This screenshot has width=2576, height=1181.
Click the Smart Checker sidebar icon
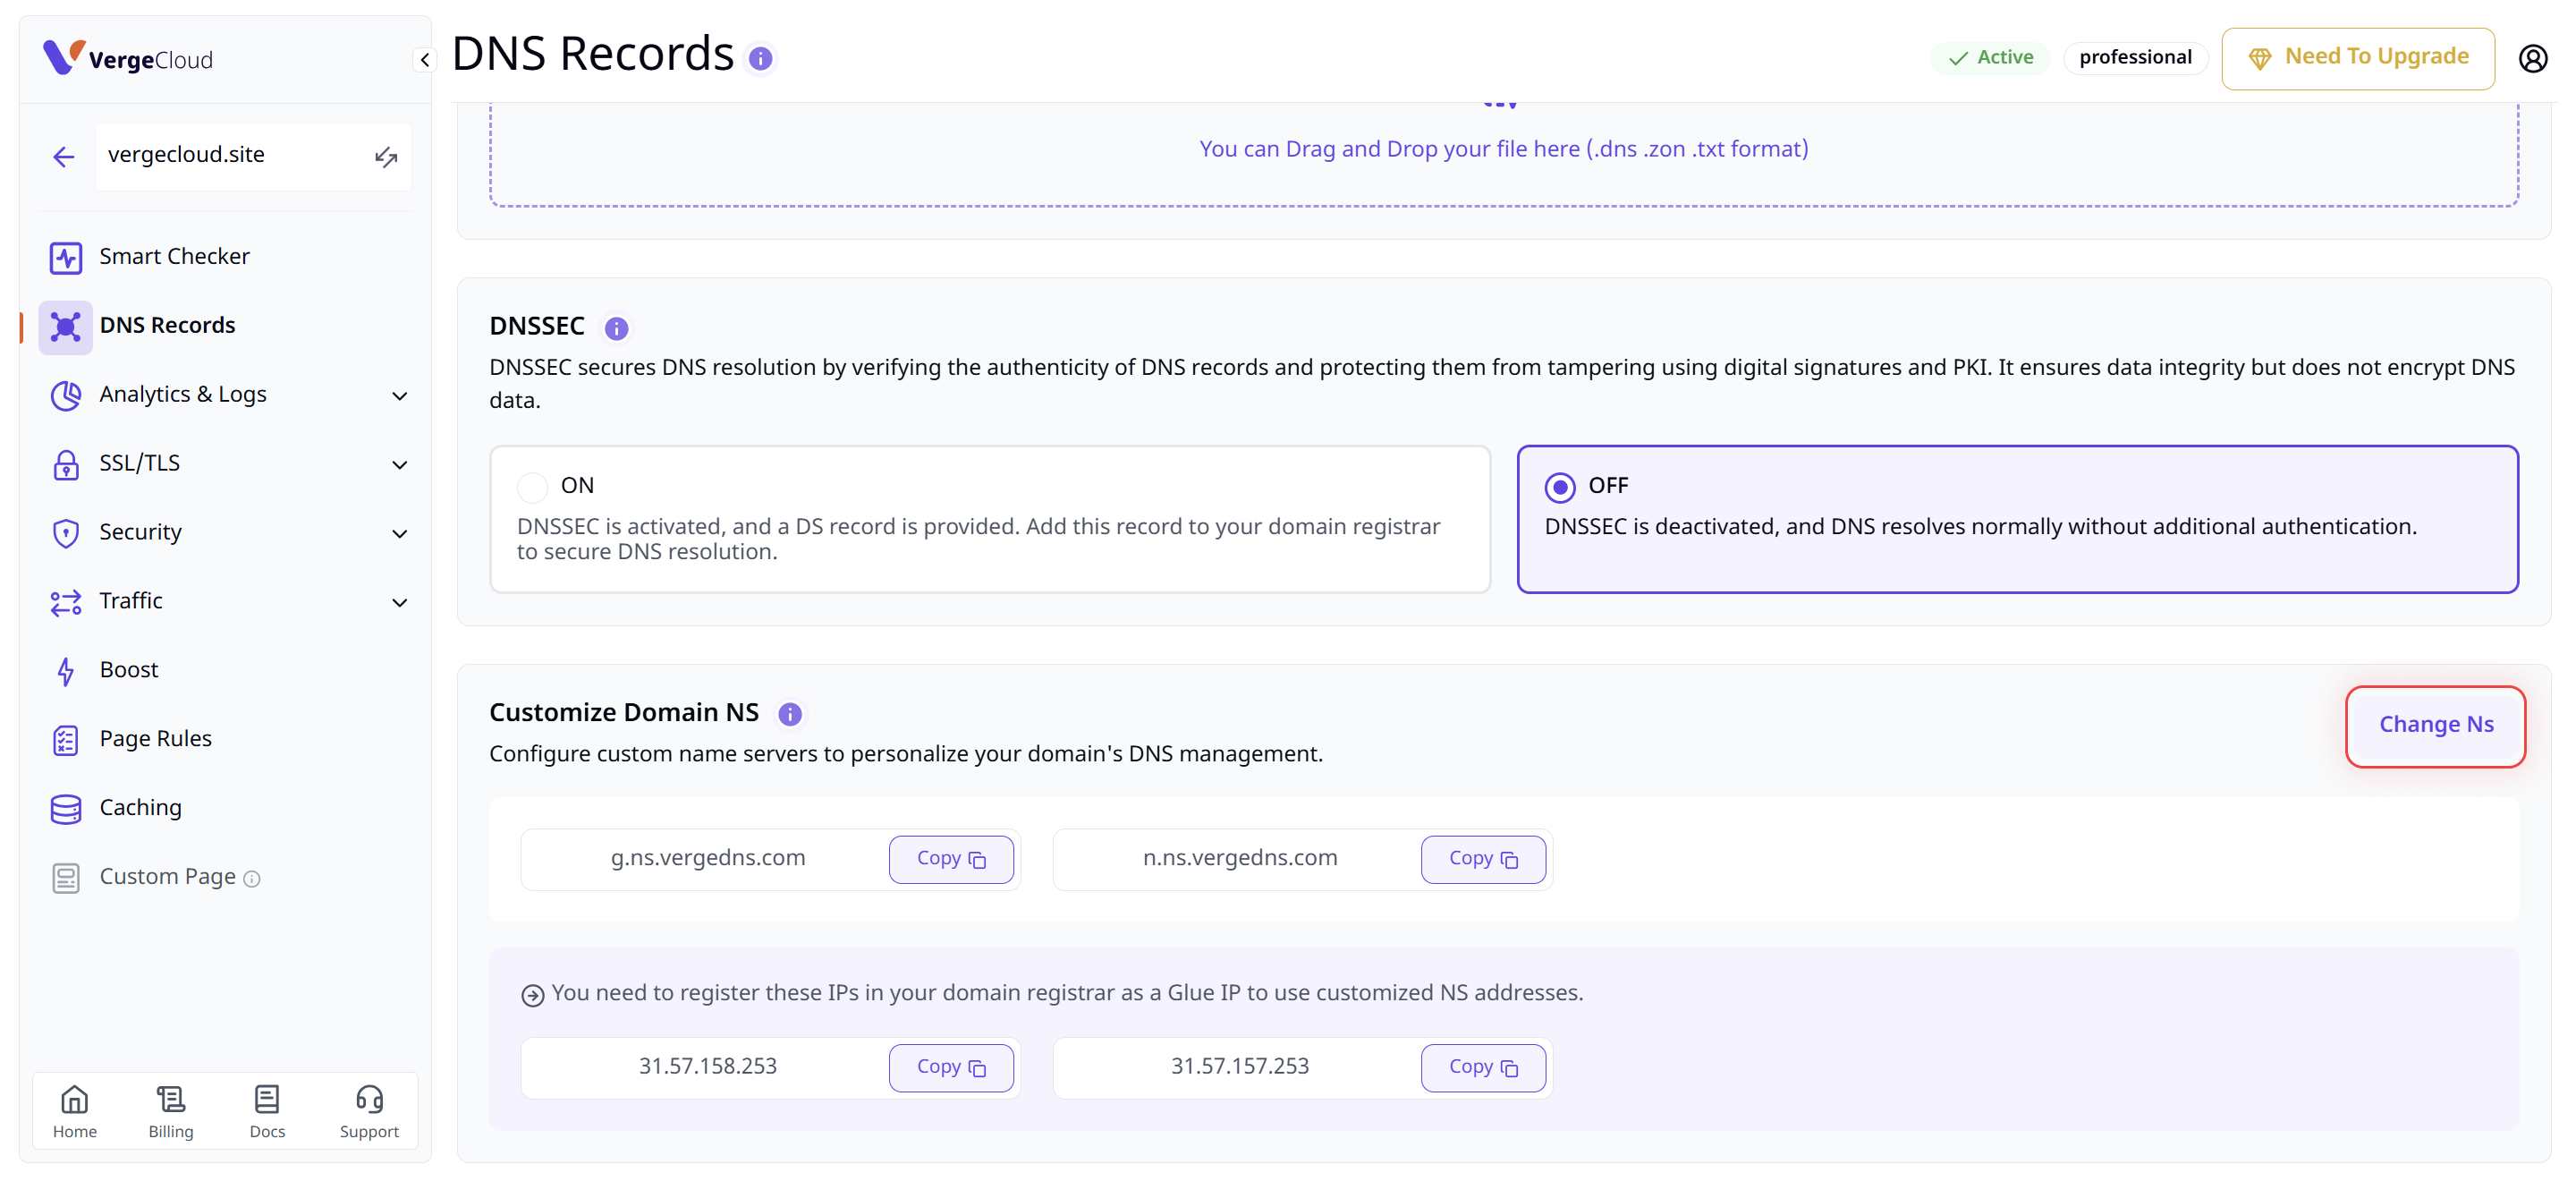click(66, 257)
